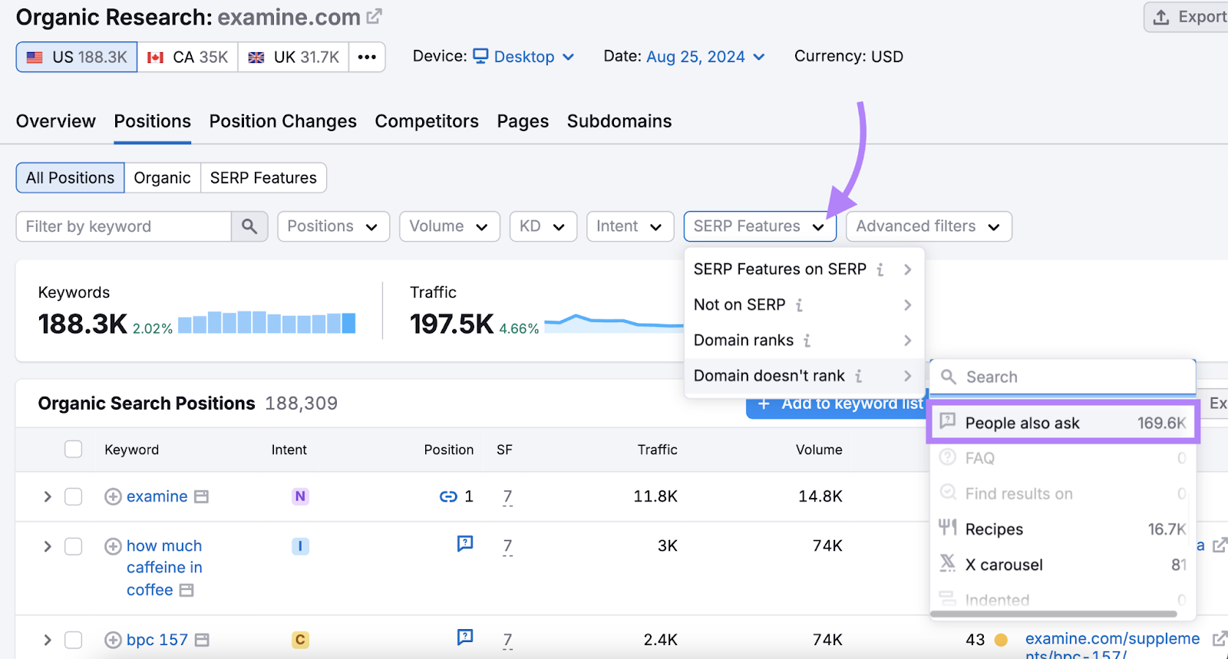1228x659 pixels.
Task: Click the horizontal scrollbar in SERP features list
Action: (x=1053, y=614)
